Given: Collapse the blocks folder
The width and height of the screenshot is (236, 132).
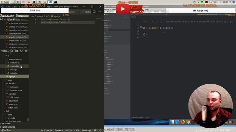Looking at the screenshot, I should (x=7, y=83).
